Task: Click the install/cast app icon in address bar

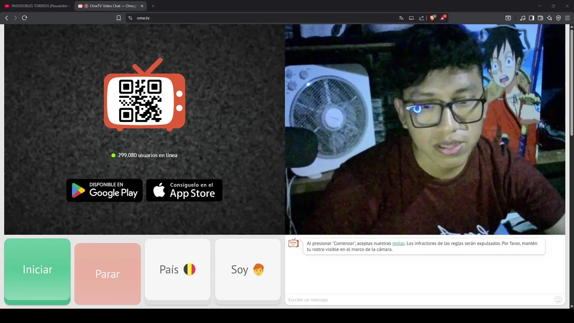Action: point(411,18)
